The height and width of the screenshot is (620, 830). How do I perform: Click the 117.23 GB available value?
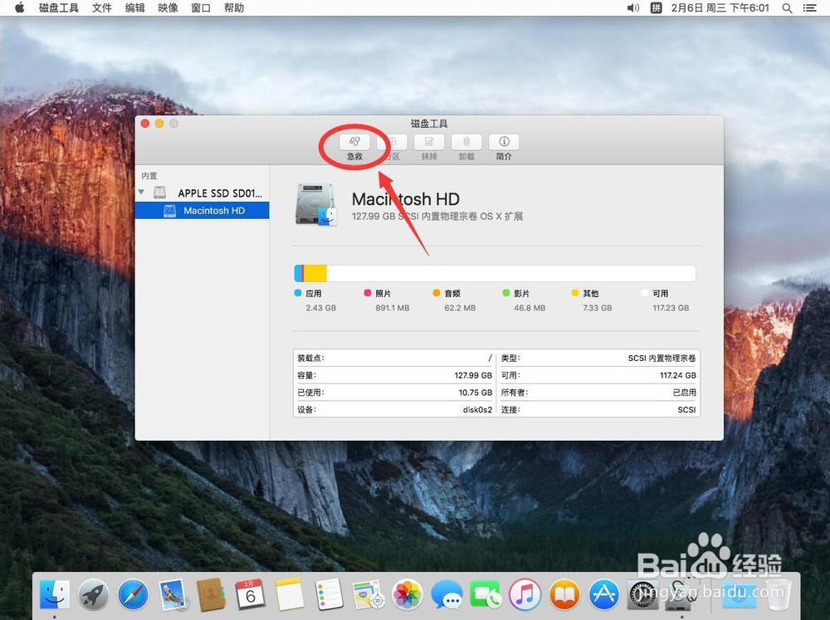point(671,308)
